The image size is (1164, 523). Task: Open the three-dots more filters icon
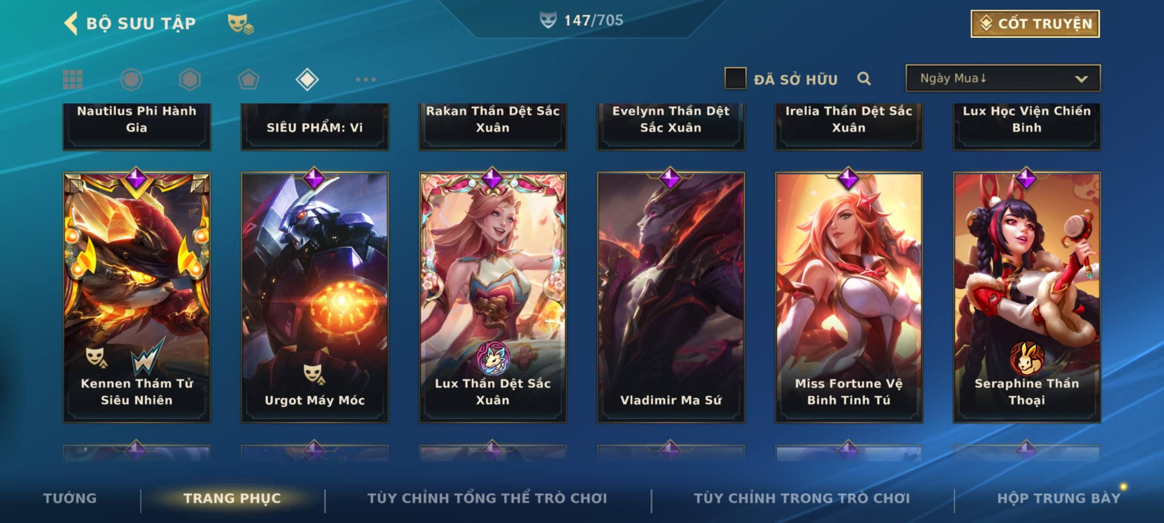tap(366, 79)
